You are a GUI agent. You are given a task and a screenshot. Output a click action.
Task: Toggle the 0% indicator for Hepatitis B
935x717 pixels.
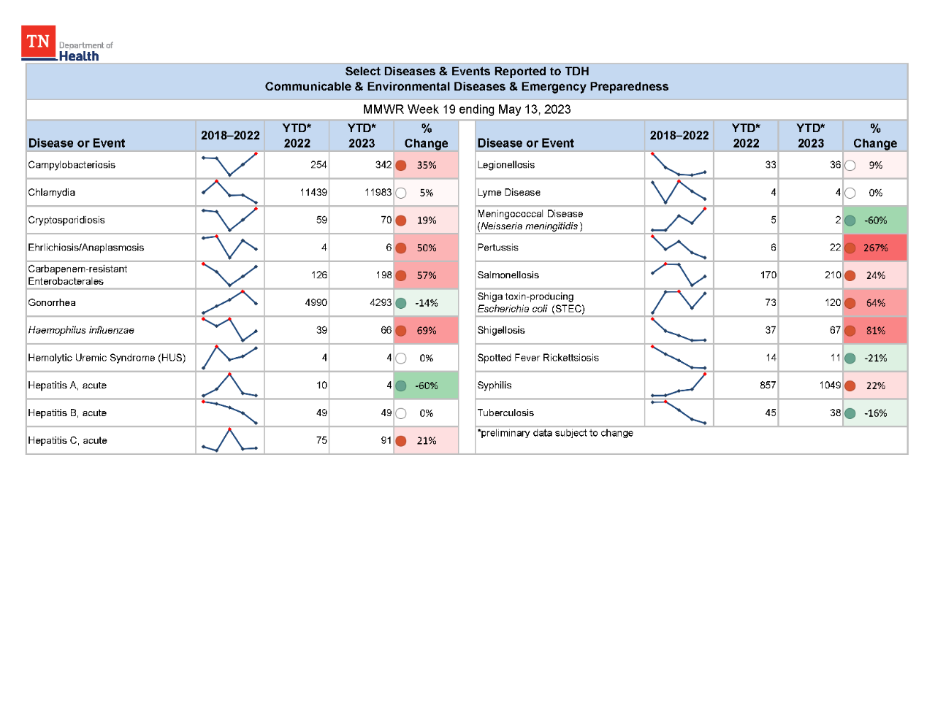[401, 413]
